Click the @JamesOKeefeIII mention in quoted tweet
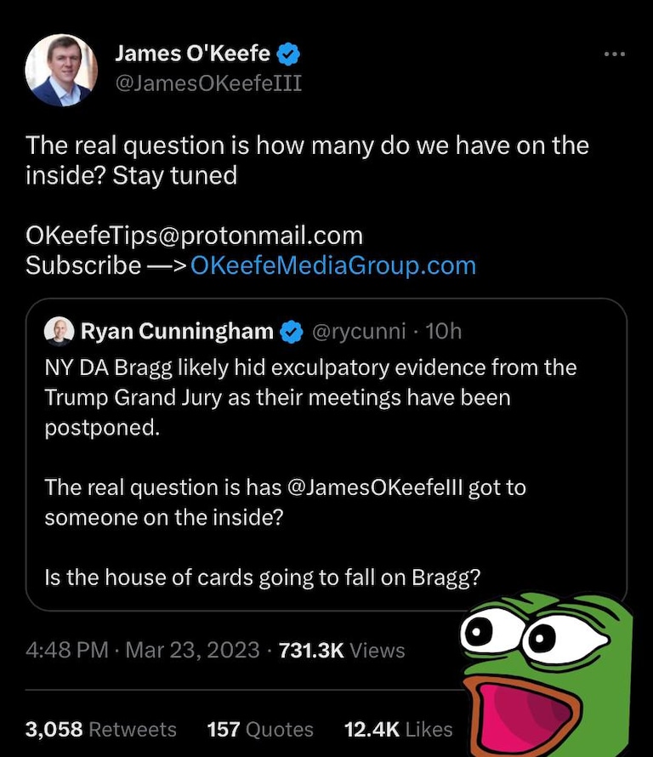 coord(374,487)
